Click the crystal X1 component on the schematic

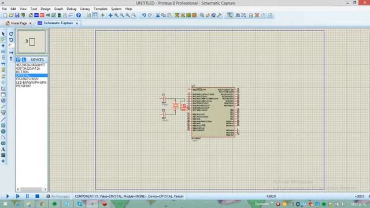point(175,106)
